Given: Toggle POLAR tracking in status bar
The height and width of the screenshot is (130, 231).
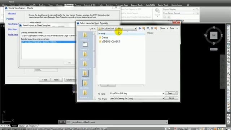Looking at the screenshot, I should point(54,129).
